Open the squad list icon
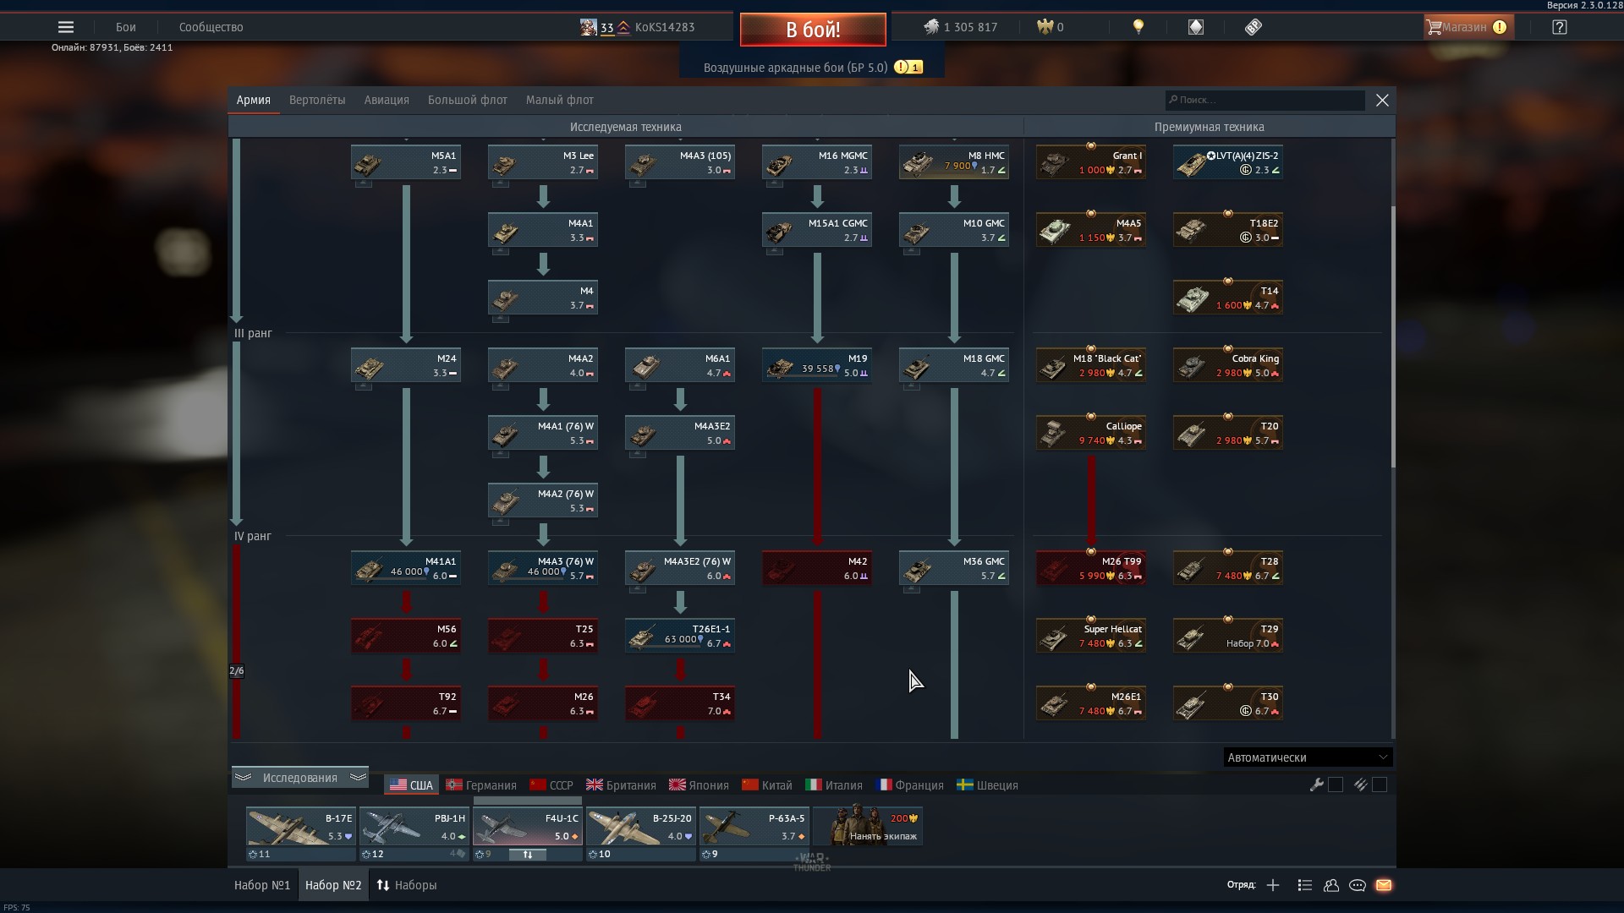 coord(1304,885)
